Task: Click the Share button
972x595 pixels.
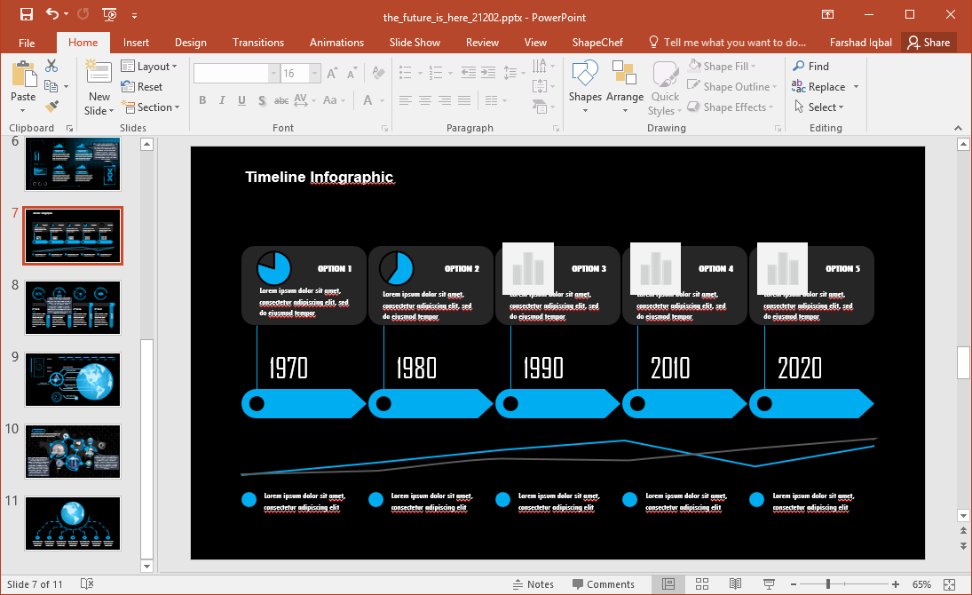Action: click(929, 43)
